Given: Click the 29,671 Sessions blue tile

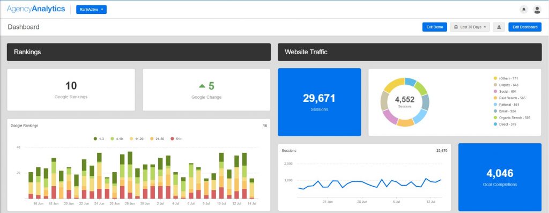Looking at the screenshot, I should 320,102.
